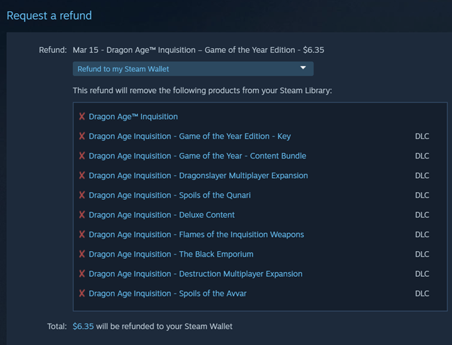Click red X beside Flames of the Inquisition Weapons
Image resolution: width=452 pixels, height=345 pixels.
pyautogui.click(x=82, y=234)
